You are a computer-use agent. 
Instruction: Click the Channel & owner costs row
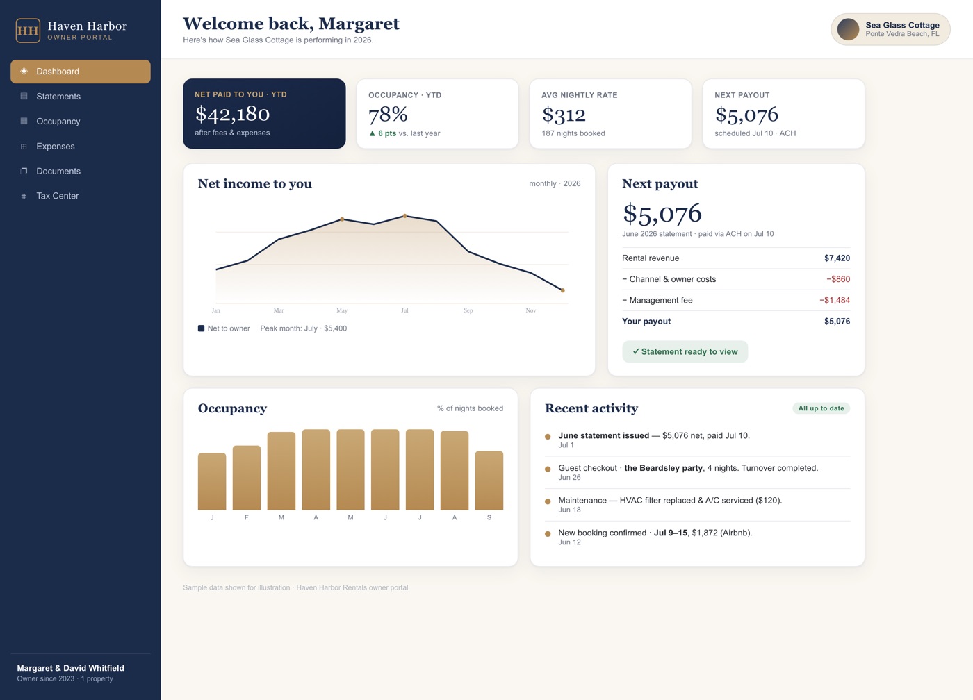pos(736,279)
